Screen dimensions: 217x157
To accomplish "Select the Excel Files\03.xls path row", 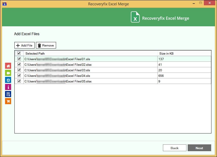I will (90, 70).
